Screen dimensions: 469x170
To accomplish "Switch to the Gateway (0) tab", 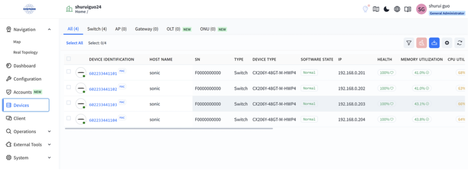I will tap(147, 29).
